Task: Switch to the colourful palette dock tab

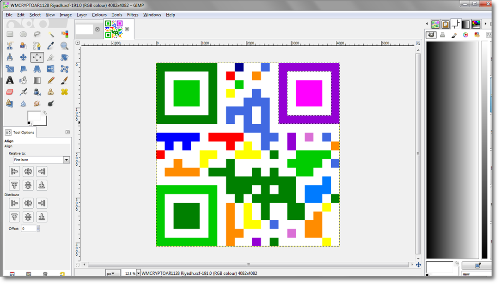Action: (476, 24)
